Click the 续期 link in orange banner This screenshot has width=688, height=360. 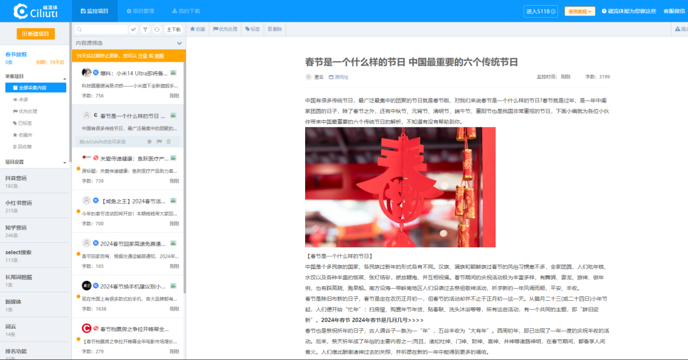(x=159, y=55)
